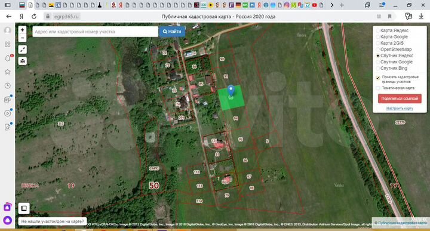Viewport: 430px width, 231px height.
Task: Toggle the browser side panel button
Action: pos(8,5)
